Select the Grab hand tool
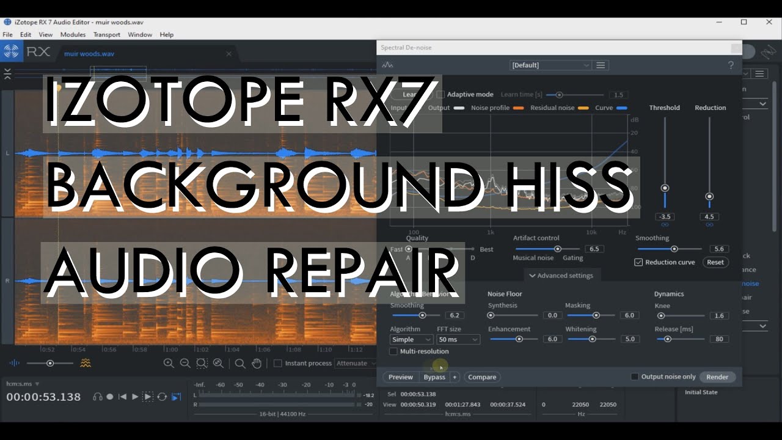The height and width of the screenshot is (440, 782). pyautogui.click(x=257, y=363)
